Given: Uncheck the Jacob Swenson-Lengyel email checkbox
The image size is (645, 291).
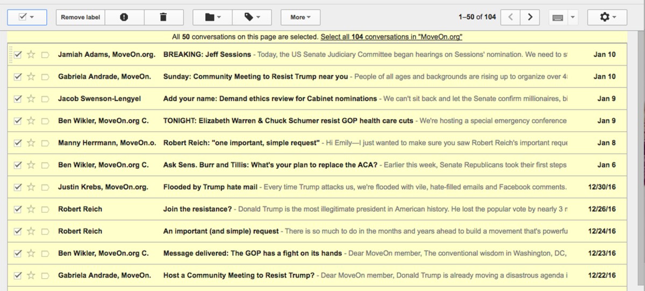Looking at the screenshot, I should pos(18,99).
